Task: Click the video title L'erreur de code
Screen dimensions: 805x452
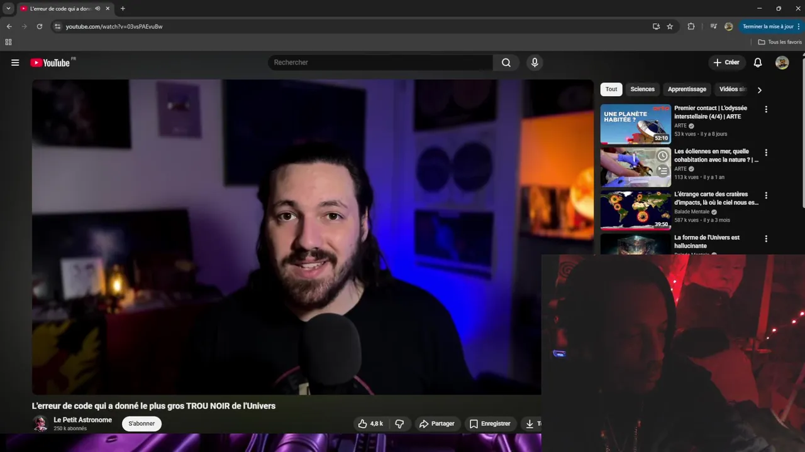Action: 154,406
